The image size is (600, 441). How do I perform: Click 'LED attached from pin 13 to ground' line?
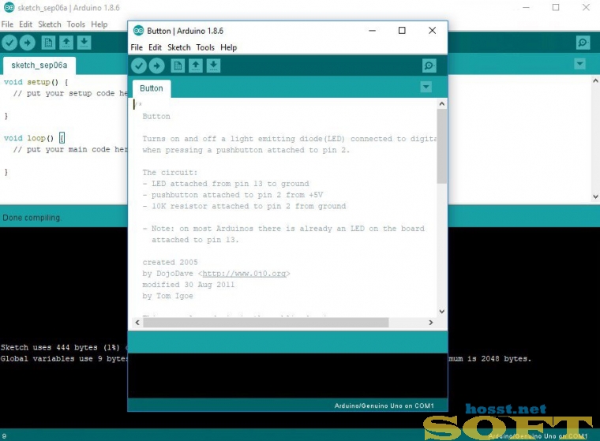(x=226, y=184)
